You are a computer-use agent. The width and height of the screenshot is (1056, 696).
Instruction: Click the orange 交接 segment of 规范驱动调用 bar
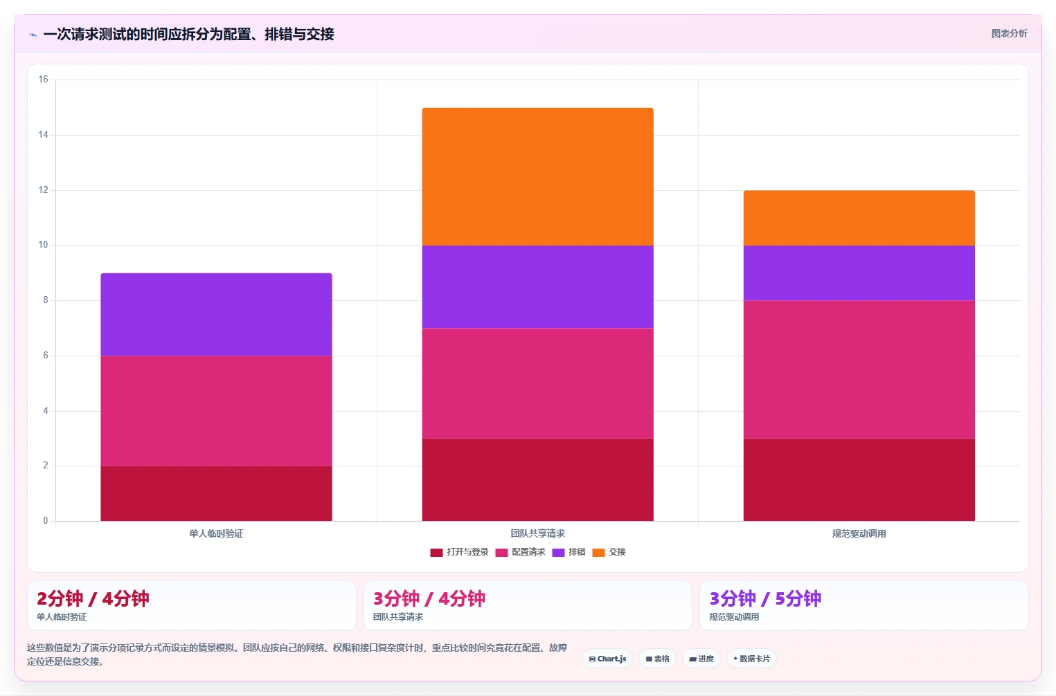(x=859, y=218)
